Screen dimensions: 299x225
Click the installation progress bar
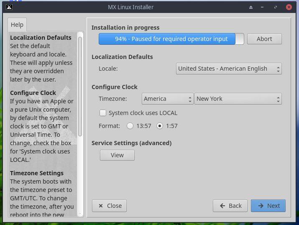(x=171, y=39)
